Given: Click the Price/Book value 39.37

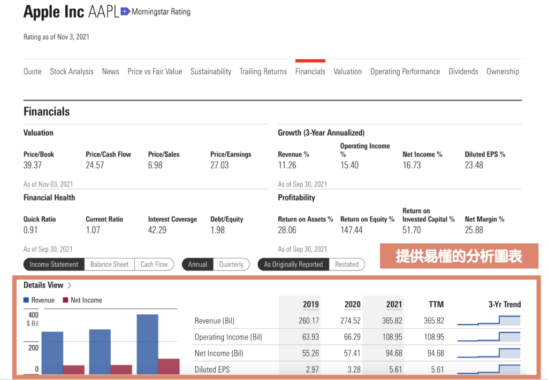Looking at the screenshot, I should click(33, 165).
